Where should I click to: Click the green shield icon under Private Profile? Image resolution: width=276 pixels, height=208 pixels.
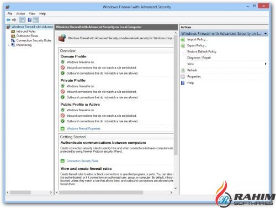click(62, 86)
